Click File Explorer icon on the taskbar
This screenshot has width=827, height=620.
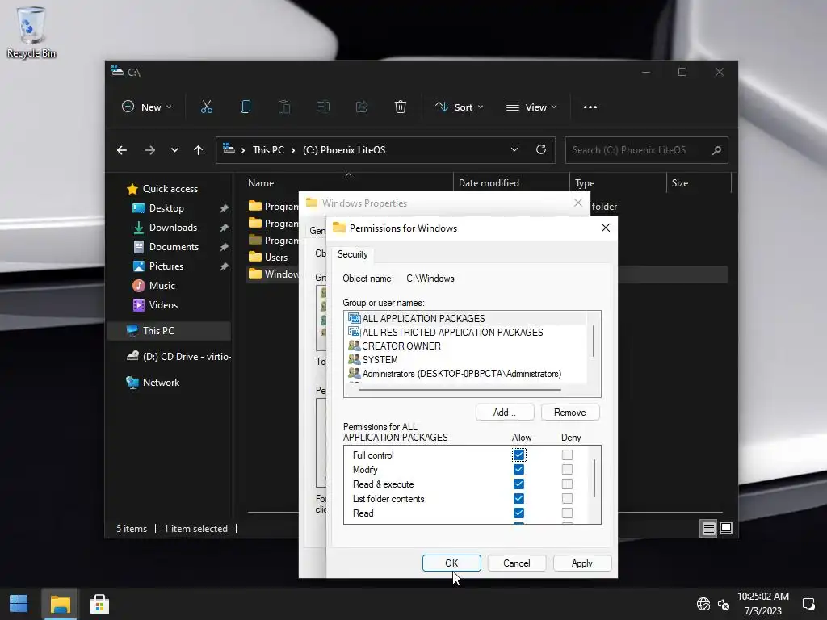coord(60,604)
